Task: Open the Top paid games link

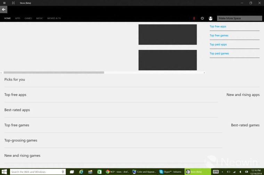Action: pos(219,53)
